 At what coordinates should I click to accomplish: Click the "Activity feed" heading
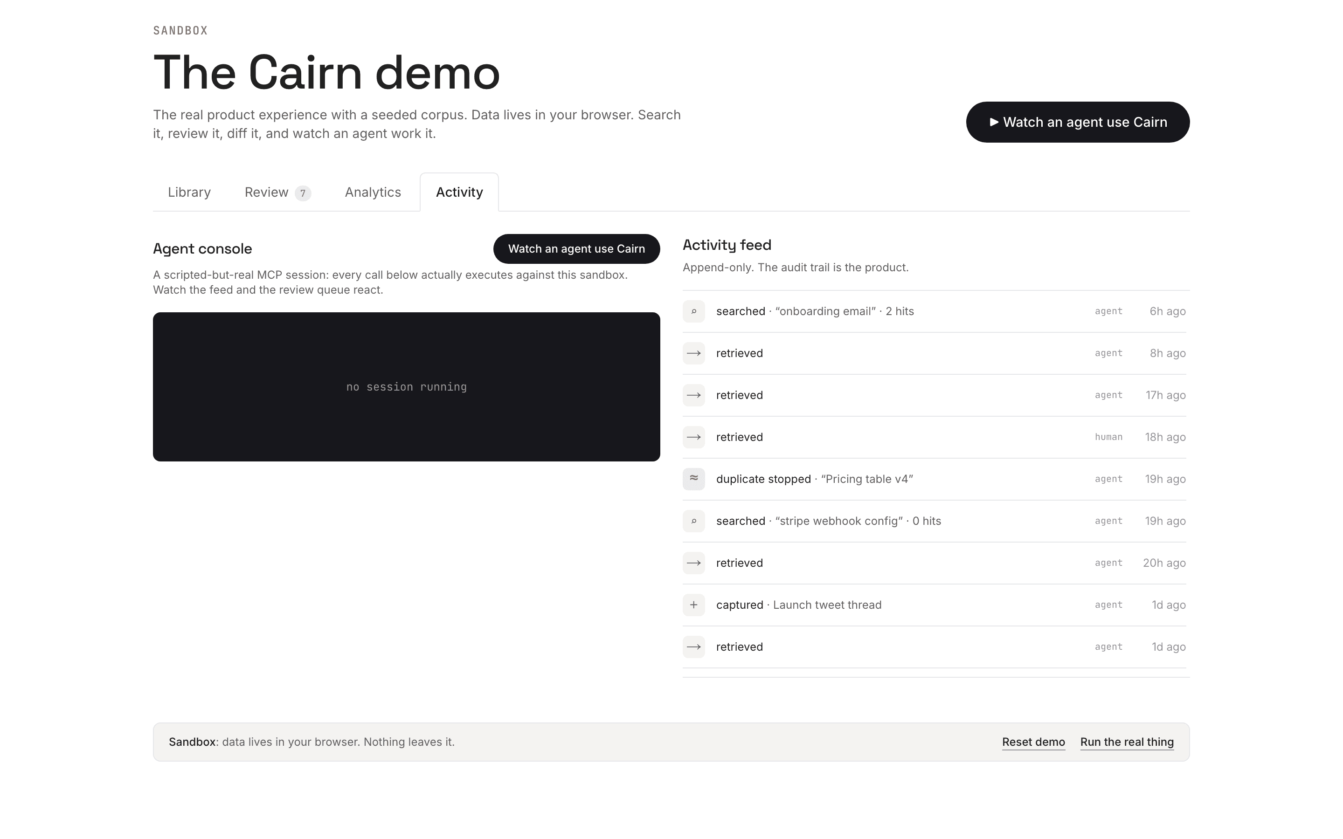click(x=727, y=245)
